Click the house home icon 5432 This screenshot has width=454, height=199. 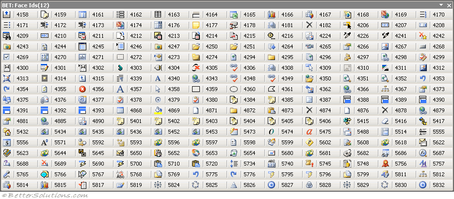coord(6,132)
